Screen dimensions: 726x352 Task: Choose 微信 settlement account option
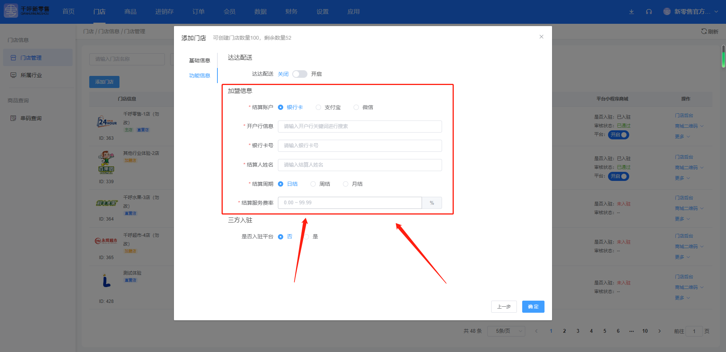[356, 108]
